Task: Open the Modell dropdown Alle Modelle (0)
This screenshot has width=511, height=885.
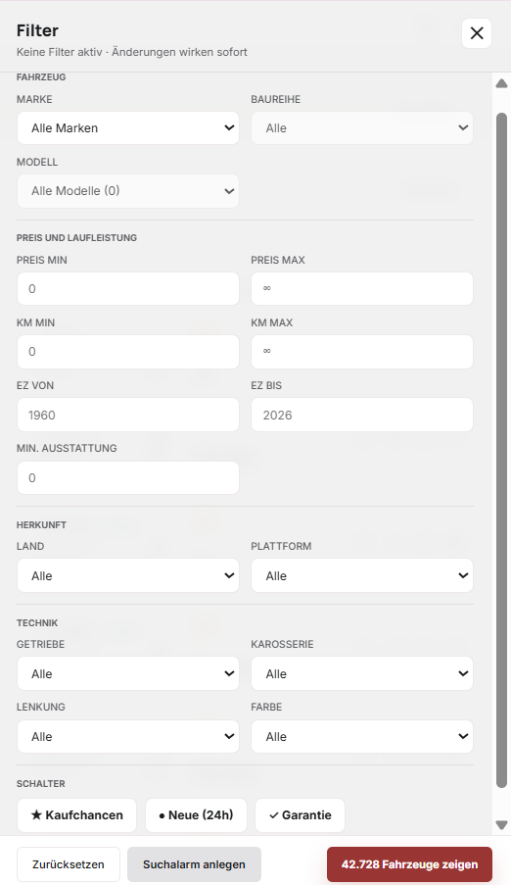Action: (x=128, y=191)
